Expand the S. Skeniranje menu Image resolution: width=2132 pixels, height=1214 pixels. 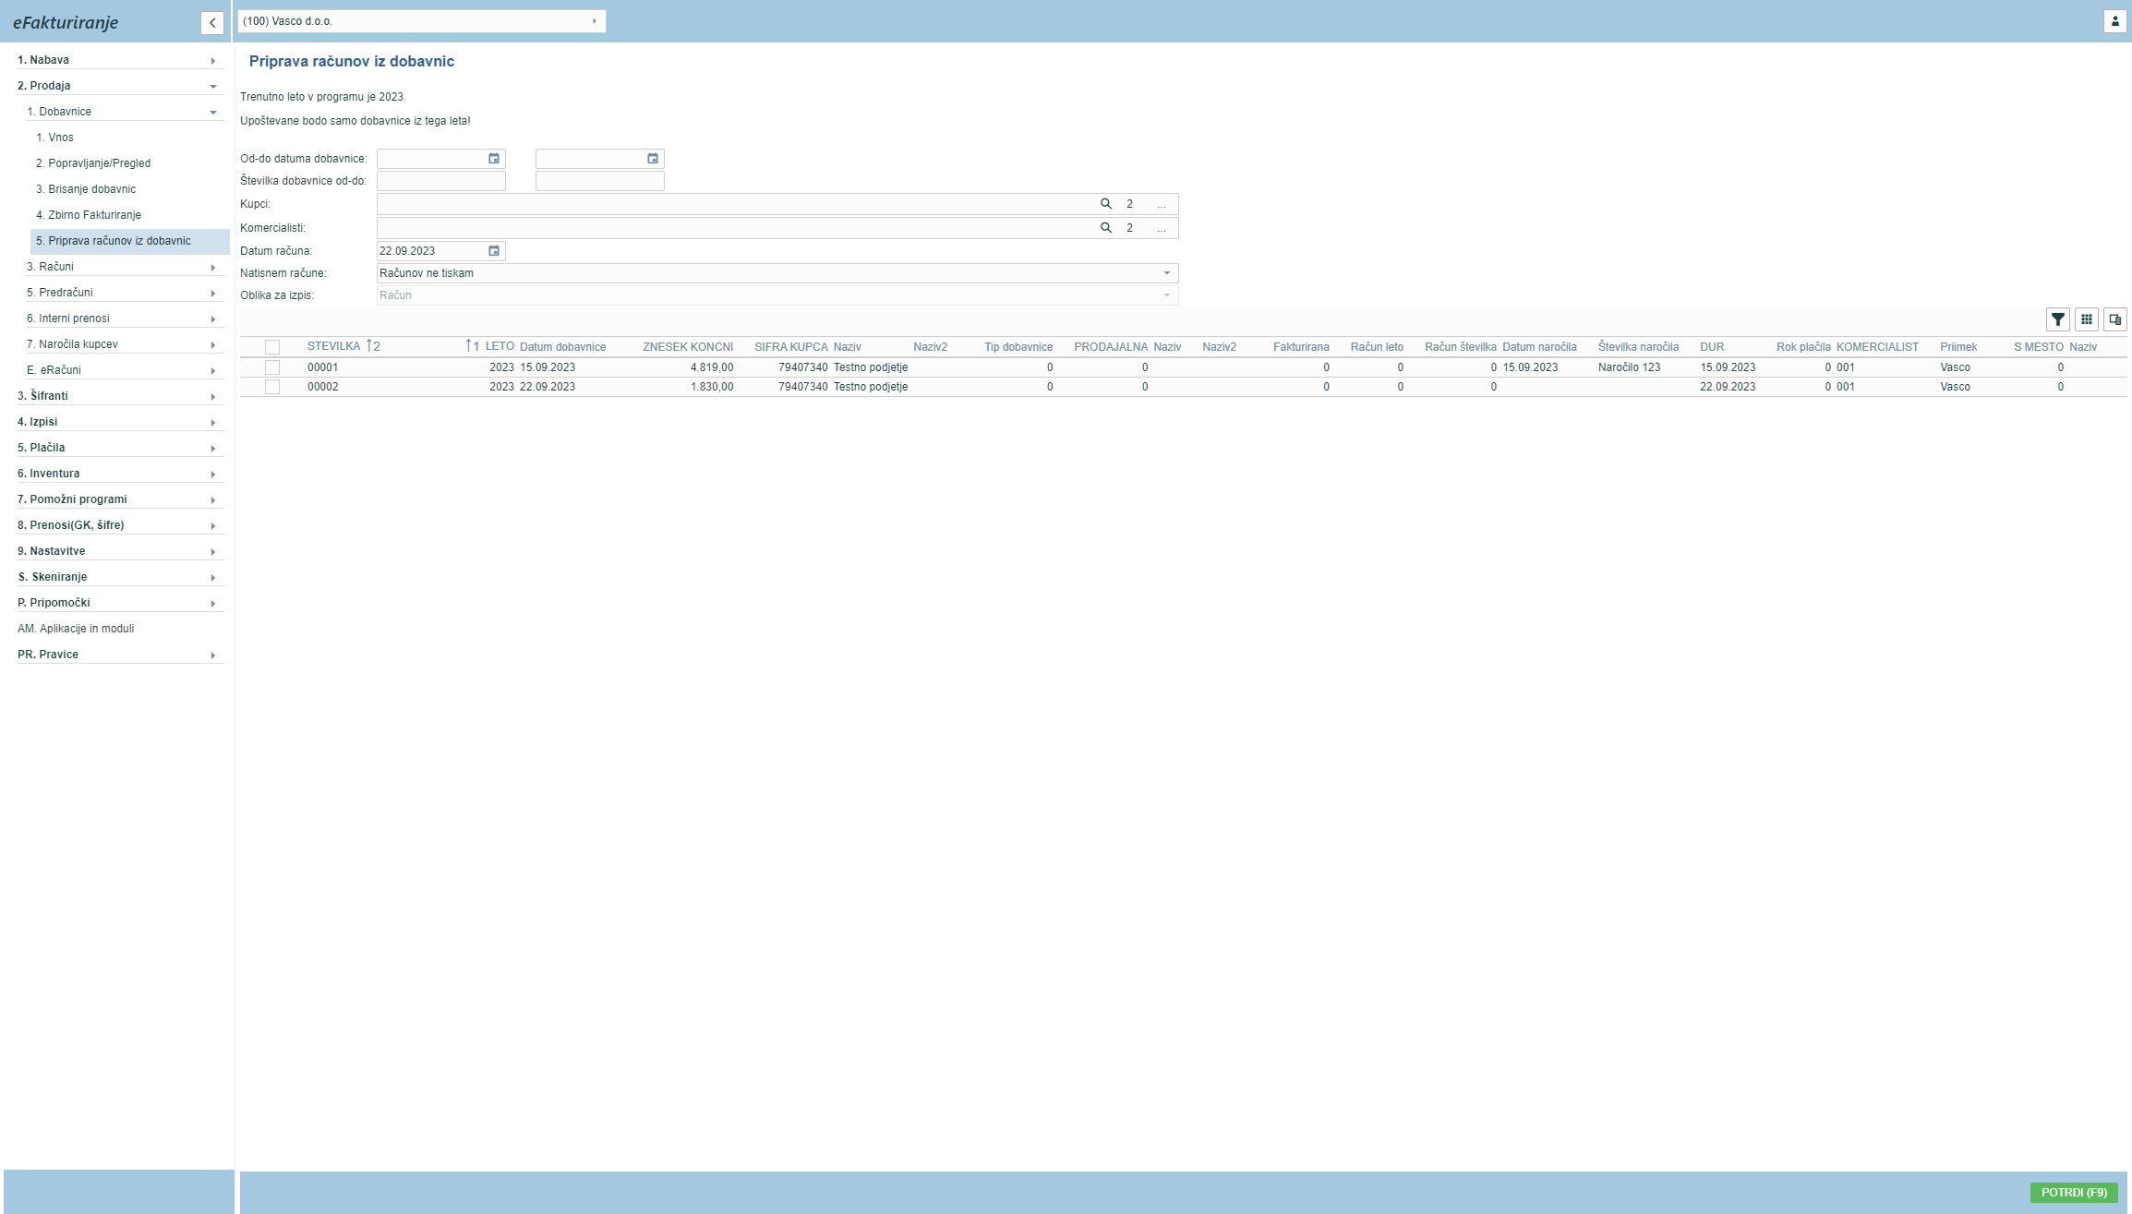coord(120,577)
